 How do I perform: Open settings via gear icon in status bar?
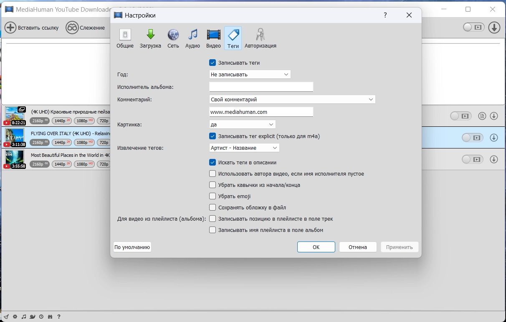(x=15, y=317)
